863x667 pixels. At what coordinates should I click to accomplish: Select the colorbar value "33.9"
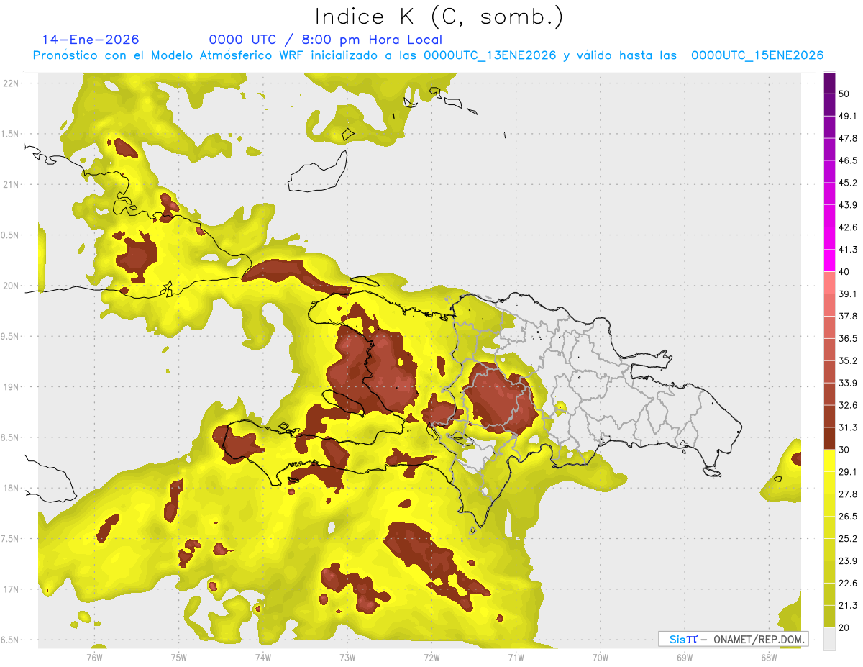848,383
